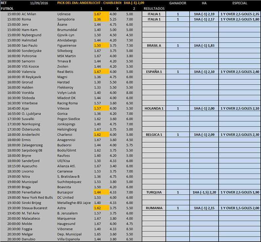Select the Figueirense cell

(x=67, y=45)
